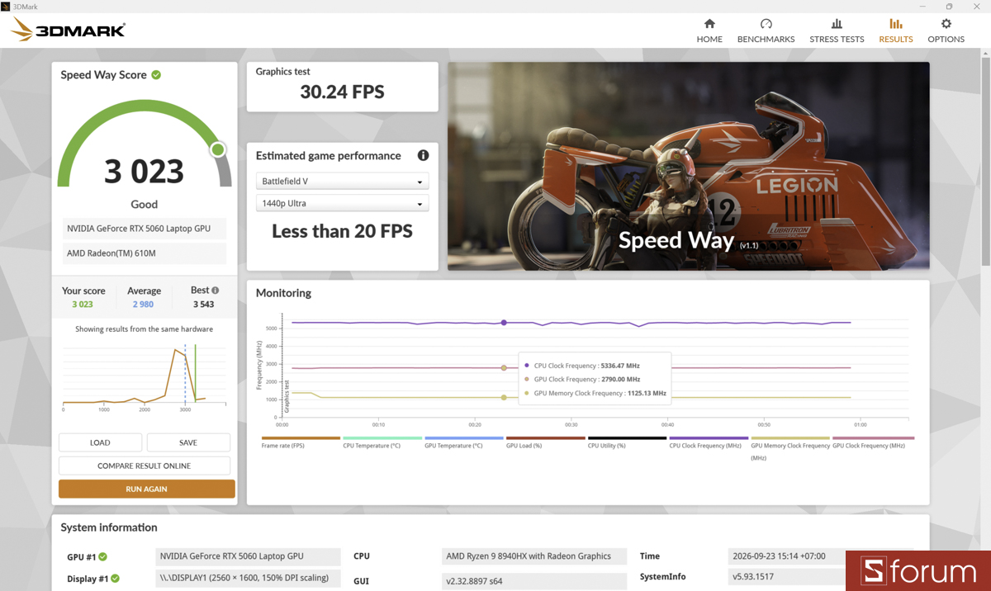The width and height of the screenshot is (991, 591).
Task: Click the Less than 20 FPS estimate
Action: [342, 232]
